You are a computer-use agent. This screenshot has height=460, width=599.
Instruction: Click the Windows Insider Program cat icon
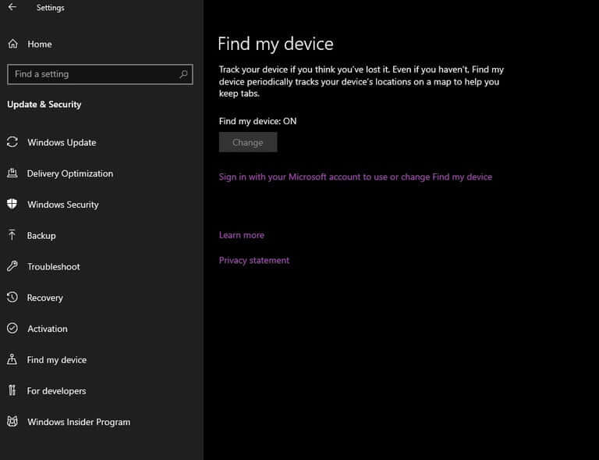click(12, 422)
